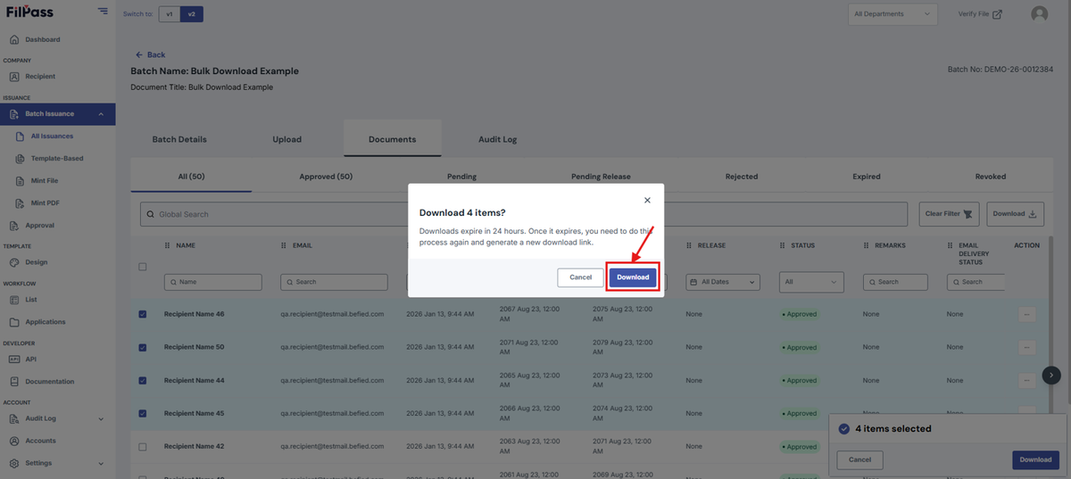The height and width of the screenshot is (479, 1071).
Task: Select the Revoked status tab
Action: pos(991,177)
